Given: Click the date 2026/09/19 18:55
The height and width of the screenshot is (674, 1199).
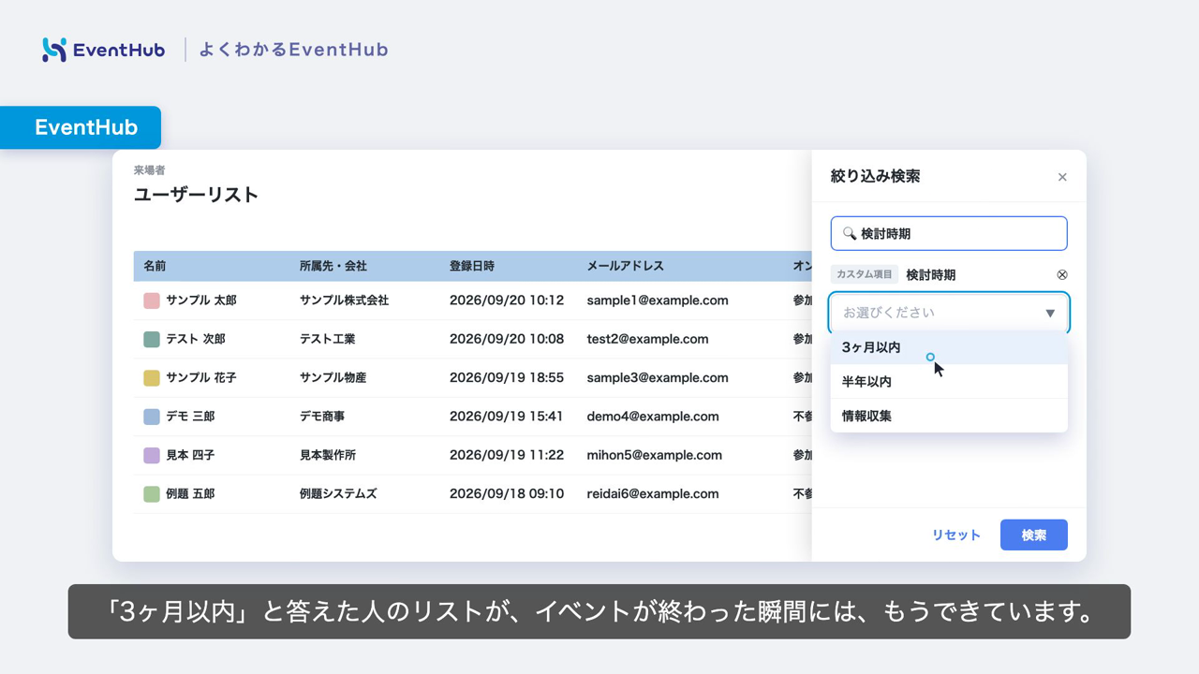Looking at the screenshot, I should 507,378.
